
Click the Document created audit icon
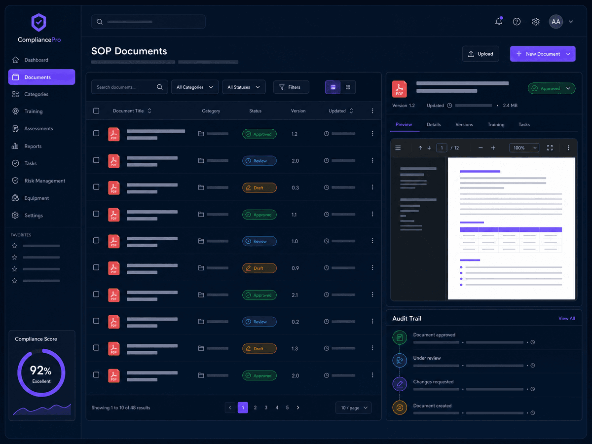click(x=400, y=408)
